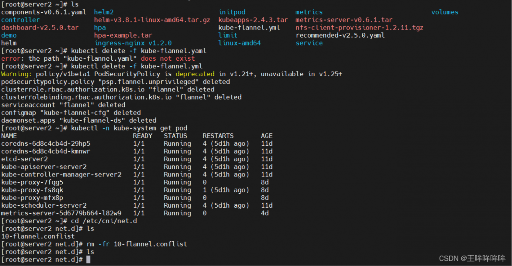Click the metrics-server-v0.6.1.tar file name

pos(344,20)
